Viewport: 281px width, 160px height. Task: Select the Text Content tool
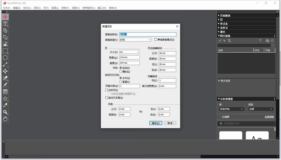(x=5, y=24)
